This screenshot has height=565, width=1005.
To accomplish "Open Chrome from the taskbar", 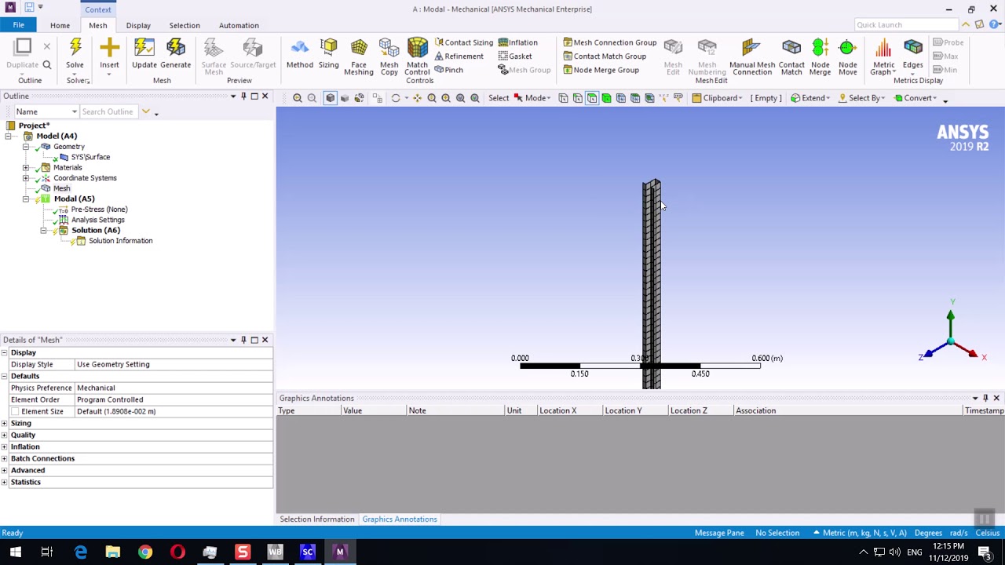I will pyautogui.click(x=145, y=552).
